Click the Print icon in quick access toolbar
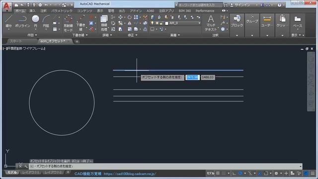Viewport: 318px width, 179px height. pyautogui.click(x=40, y=5)
